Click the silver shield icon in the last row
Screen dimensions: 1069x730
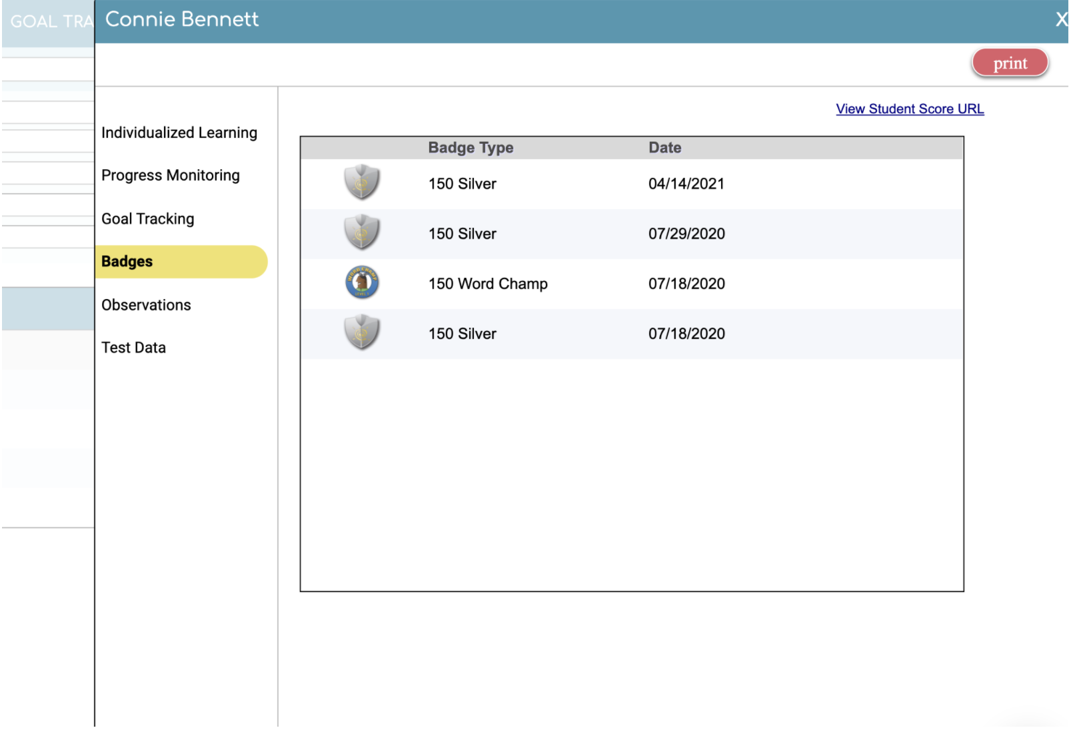point(361,332)
